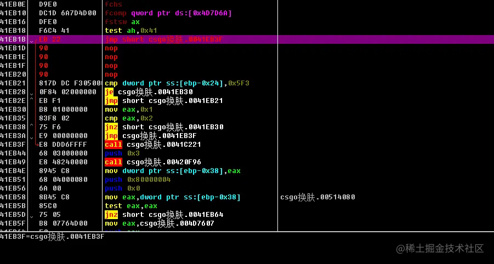Screen dimensions: 494x264
Task: Select the call csgo换肤.00420F96 instruction
Action: tap(153, 162)
